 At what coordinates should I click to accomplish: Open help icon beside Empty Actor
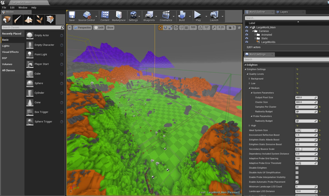(x=62, y=35)
